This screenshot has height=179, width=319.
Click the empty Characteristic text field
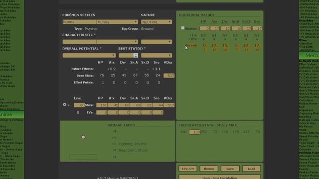pyautogui.click(x=79, y=42)
